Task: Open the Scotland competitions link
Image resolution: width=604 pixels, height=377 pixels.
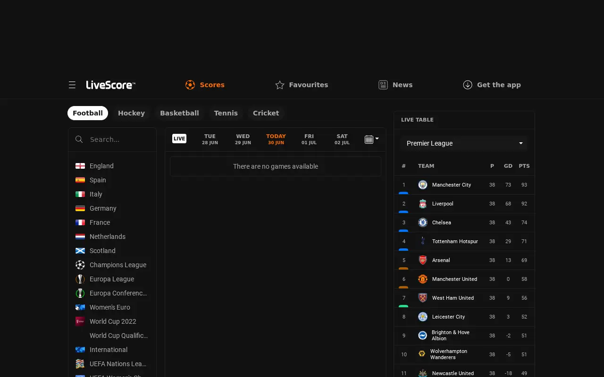Action: (112, 251)
